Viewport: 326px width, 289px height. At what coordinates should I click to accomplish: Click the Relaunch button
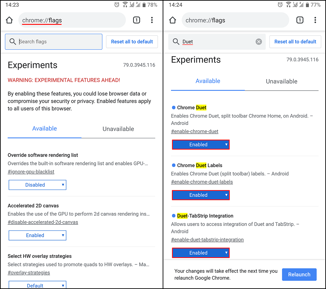299,274
